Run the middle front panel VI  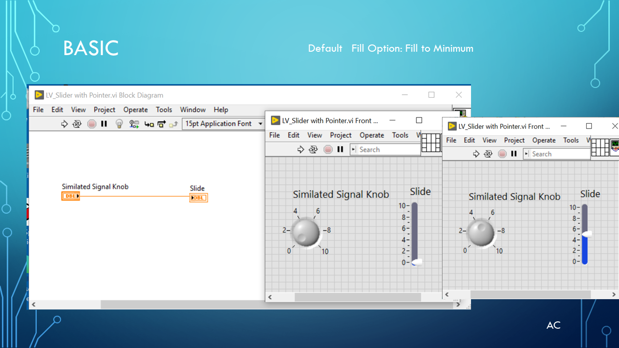pyautogui.click(x=300, y=149)
